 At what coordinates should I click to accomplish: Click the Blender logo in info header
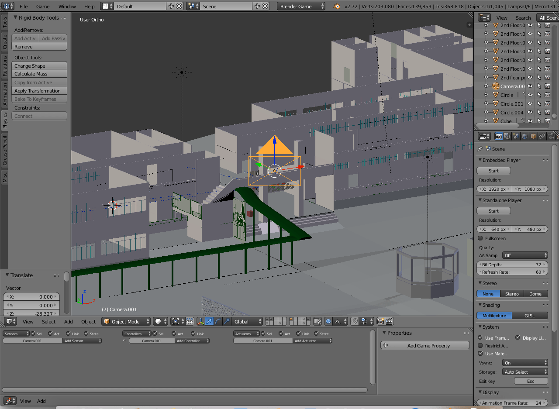pos(337,6)
